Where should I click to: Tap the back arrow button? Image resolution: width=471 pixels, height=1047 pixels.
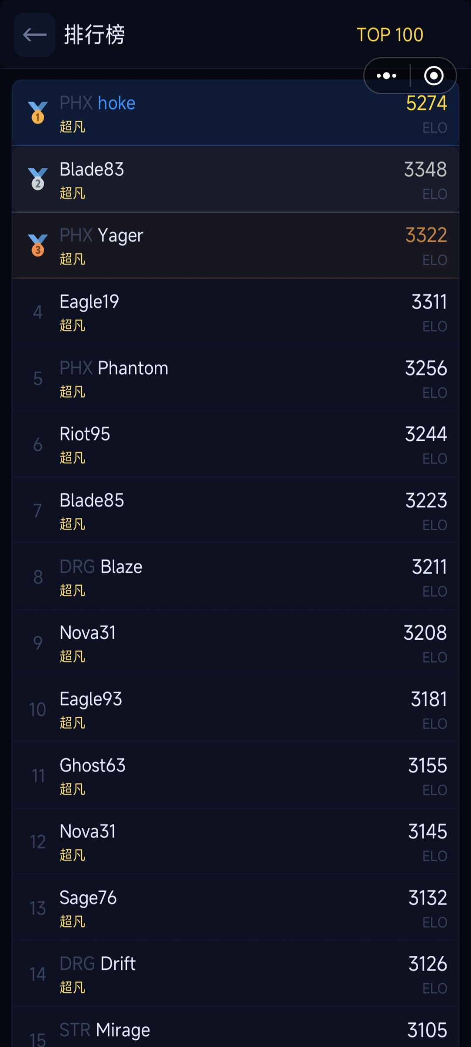(34, 35)
